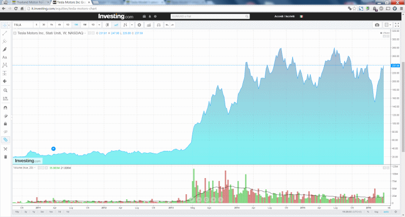This screenshot has width=405, height=217.
Task: Open the text annotation tool
Action: click(x=5, y=58)
